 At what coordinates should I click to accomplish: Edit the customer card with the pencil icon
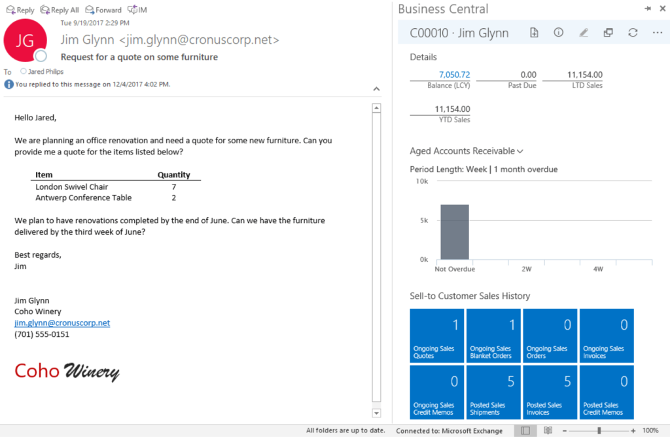pos(583,31)
